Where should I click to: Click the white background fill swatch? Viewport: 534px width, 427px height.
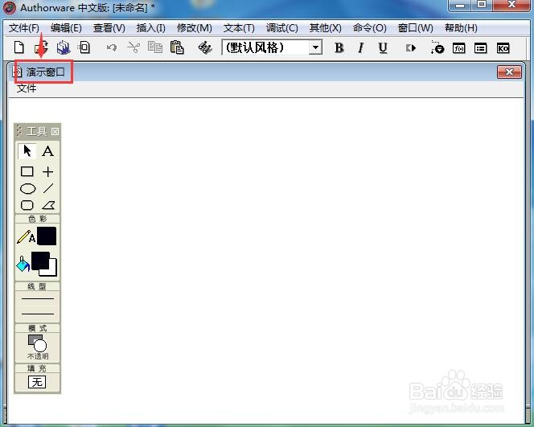click(x=53, y=271)
